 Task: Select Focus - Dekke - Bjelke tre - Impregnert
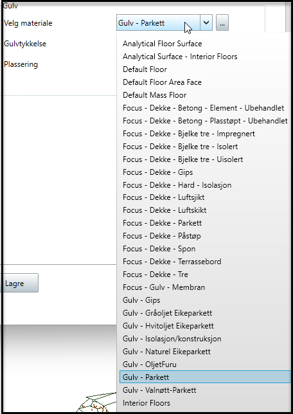click(x=204, y=134)
